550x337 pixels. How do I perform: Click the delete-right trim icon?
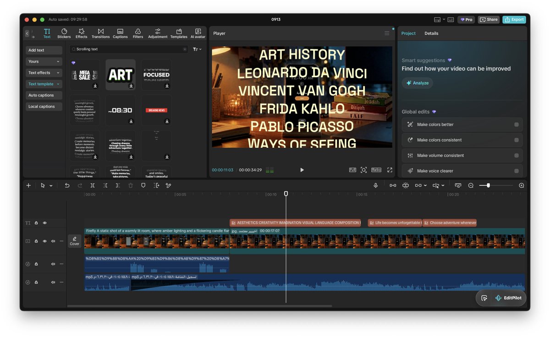[x=118, y=185]
